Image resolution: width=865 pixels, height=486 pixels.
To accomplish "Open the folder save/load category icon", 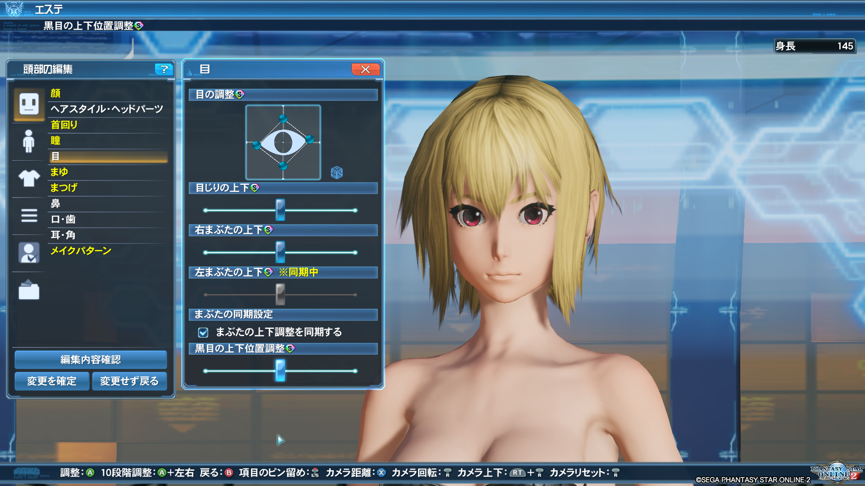I will (29, 290).
